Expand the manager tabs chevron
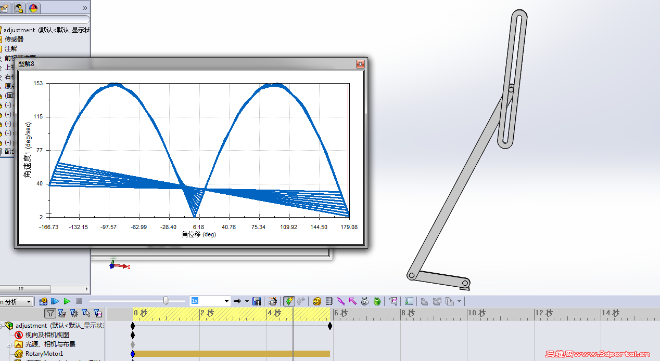The width and height of the screenshot is (660, 361). (85, 8)
